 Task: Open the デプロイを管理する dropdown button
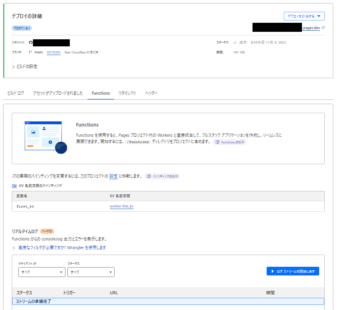(304, 16)
